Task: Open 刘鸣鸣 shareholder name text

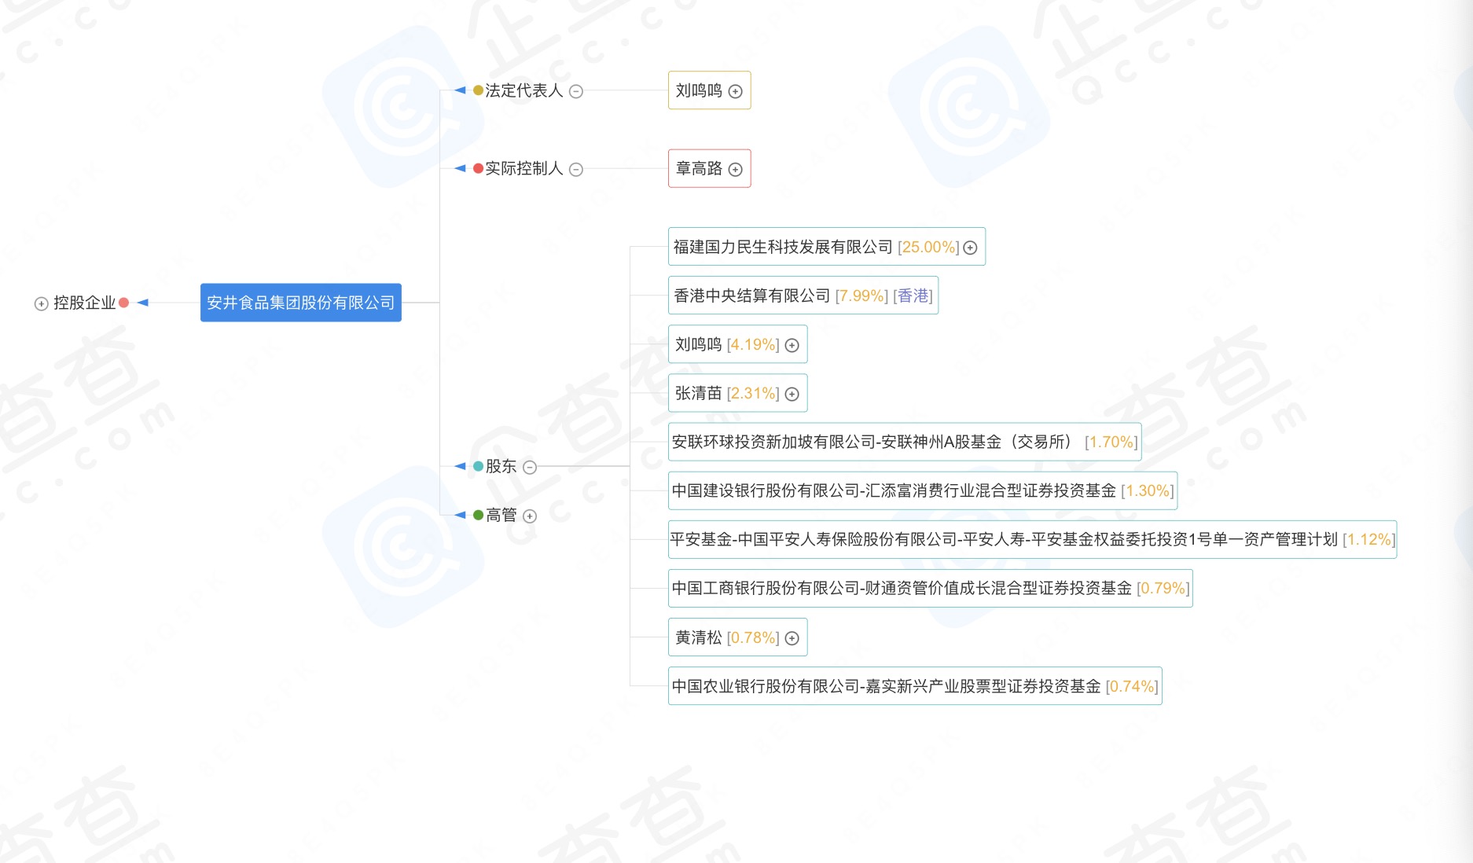Action: pyautogui.click(x=698, y=344)
